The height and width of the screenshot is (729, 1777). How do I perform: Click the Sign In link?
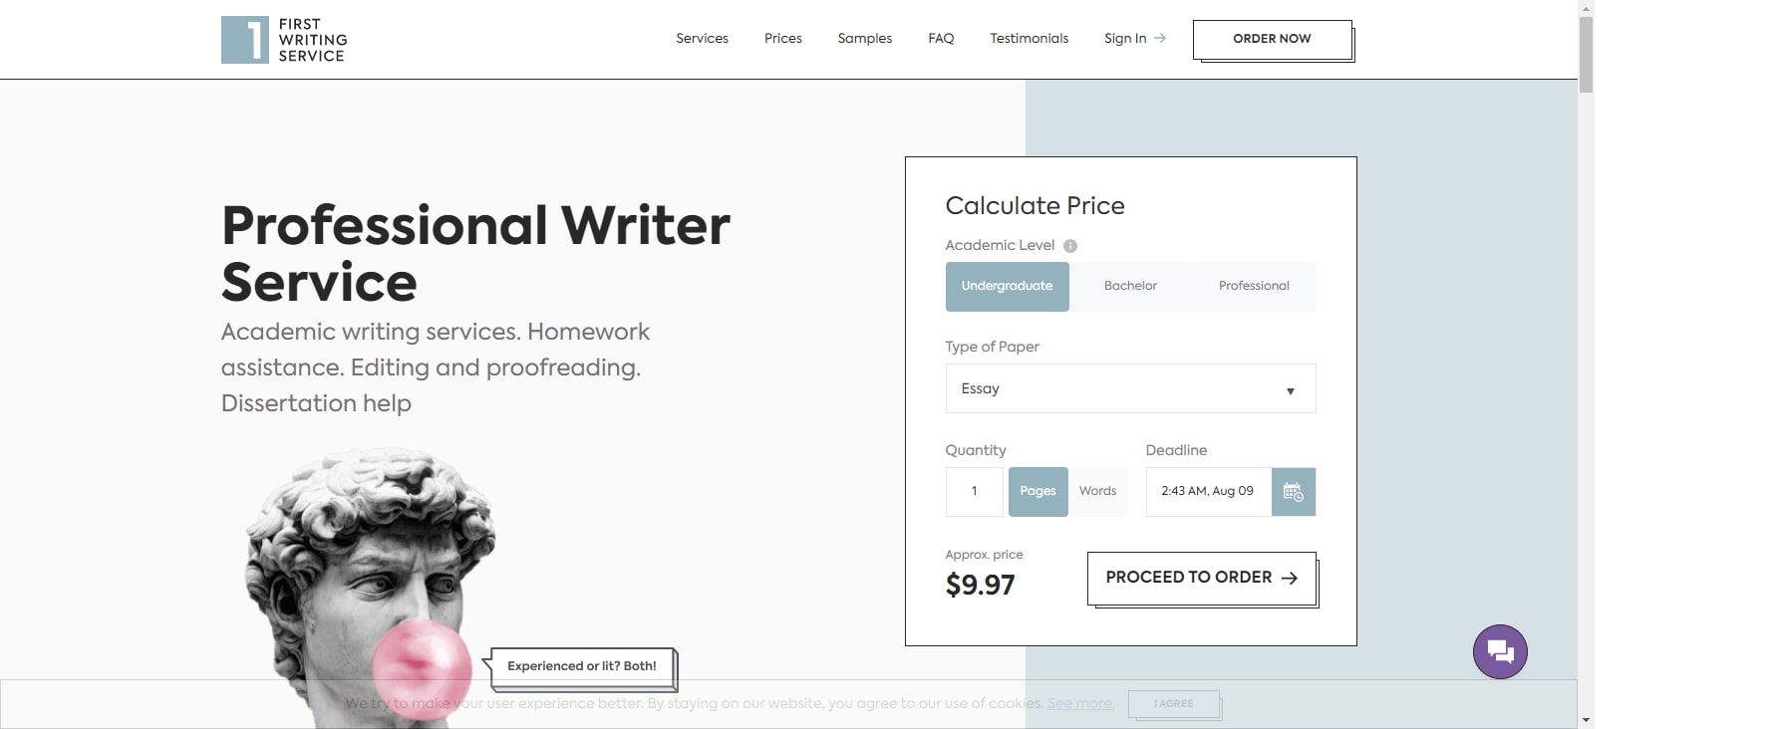[1134, 39]
